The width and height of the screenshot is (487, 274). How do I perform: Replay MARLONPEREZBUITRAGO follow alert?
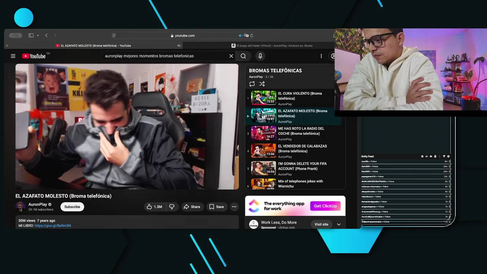[449, 182]
